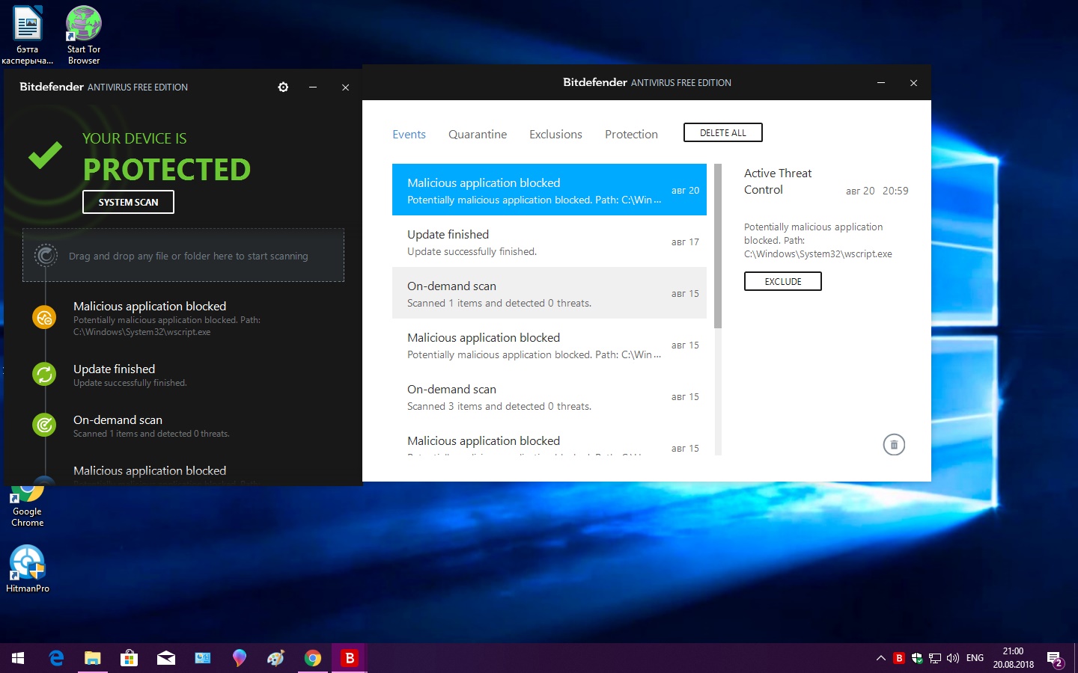Open the Action Center notifications icon
The height and width of the screenshot is (673, 1078).
click(x=1056, y=660)
